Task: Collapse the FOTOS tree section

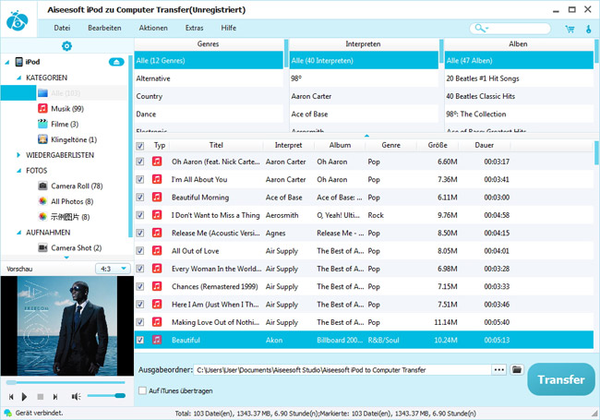Action: point(18,171)
